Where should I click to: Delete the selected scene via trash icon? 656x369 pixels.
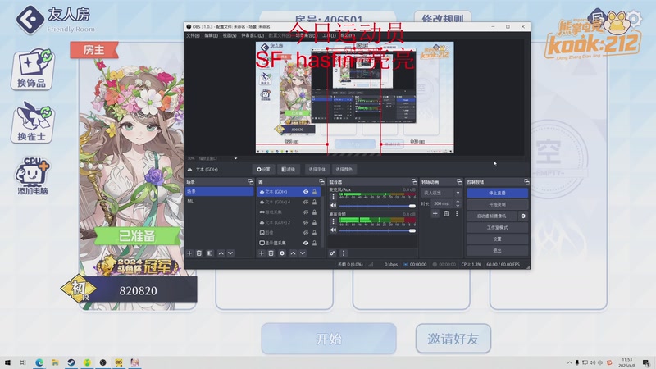click(199, 253)
